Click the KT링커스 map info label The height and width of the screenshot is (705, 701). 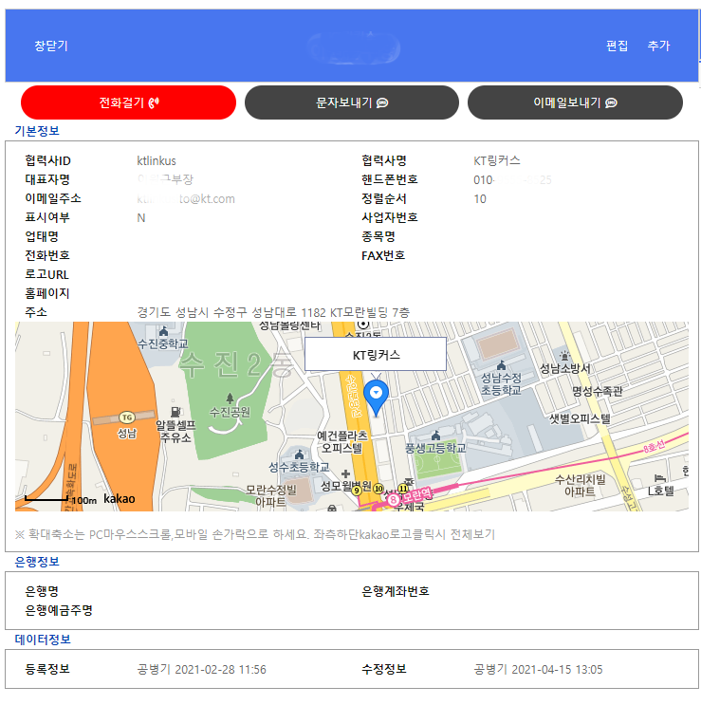pos(376,354)
